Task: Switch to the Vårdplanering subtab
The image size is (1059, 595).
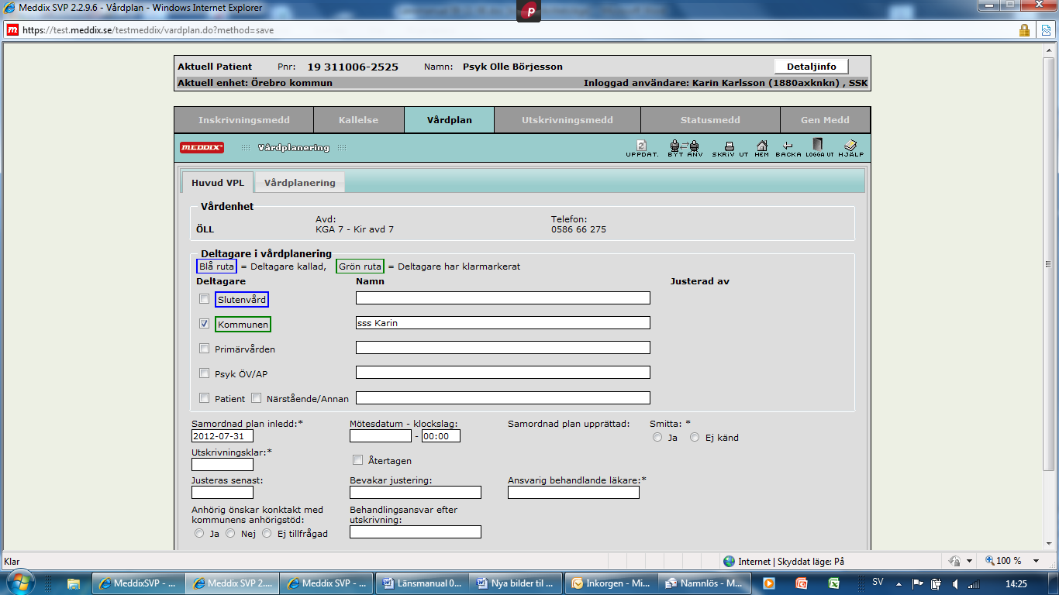Action: pos(299,183)
